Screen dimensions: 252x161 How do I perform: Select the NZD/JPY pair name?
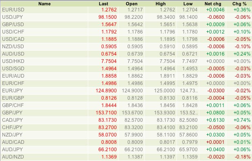pyautogui.click(x=12, y=135)
